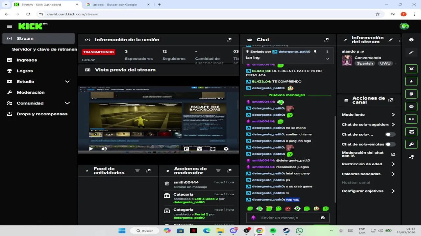Click the three-circles icon in the right sidebar
The width and height of the screenshot is (421, 236).
click(x=411, y=157)
